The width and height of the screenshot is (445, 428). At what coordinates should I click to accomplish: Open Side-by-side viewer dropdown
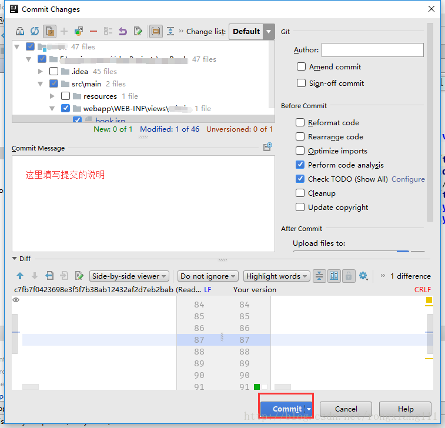(x=129, y=276)
